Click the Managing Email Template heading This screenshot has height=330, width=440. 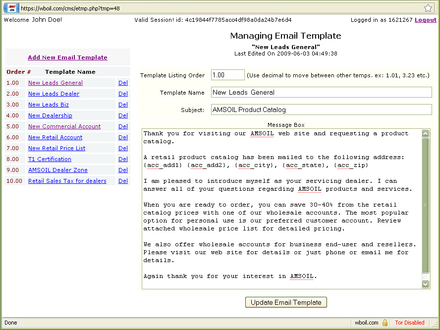[x=286, y=36]
